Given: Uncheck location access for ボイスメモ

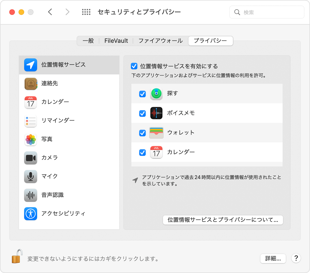Looking at the screenshot, I should pos(142,113).
